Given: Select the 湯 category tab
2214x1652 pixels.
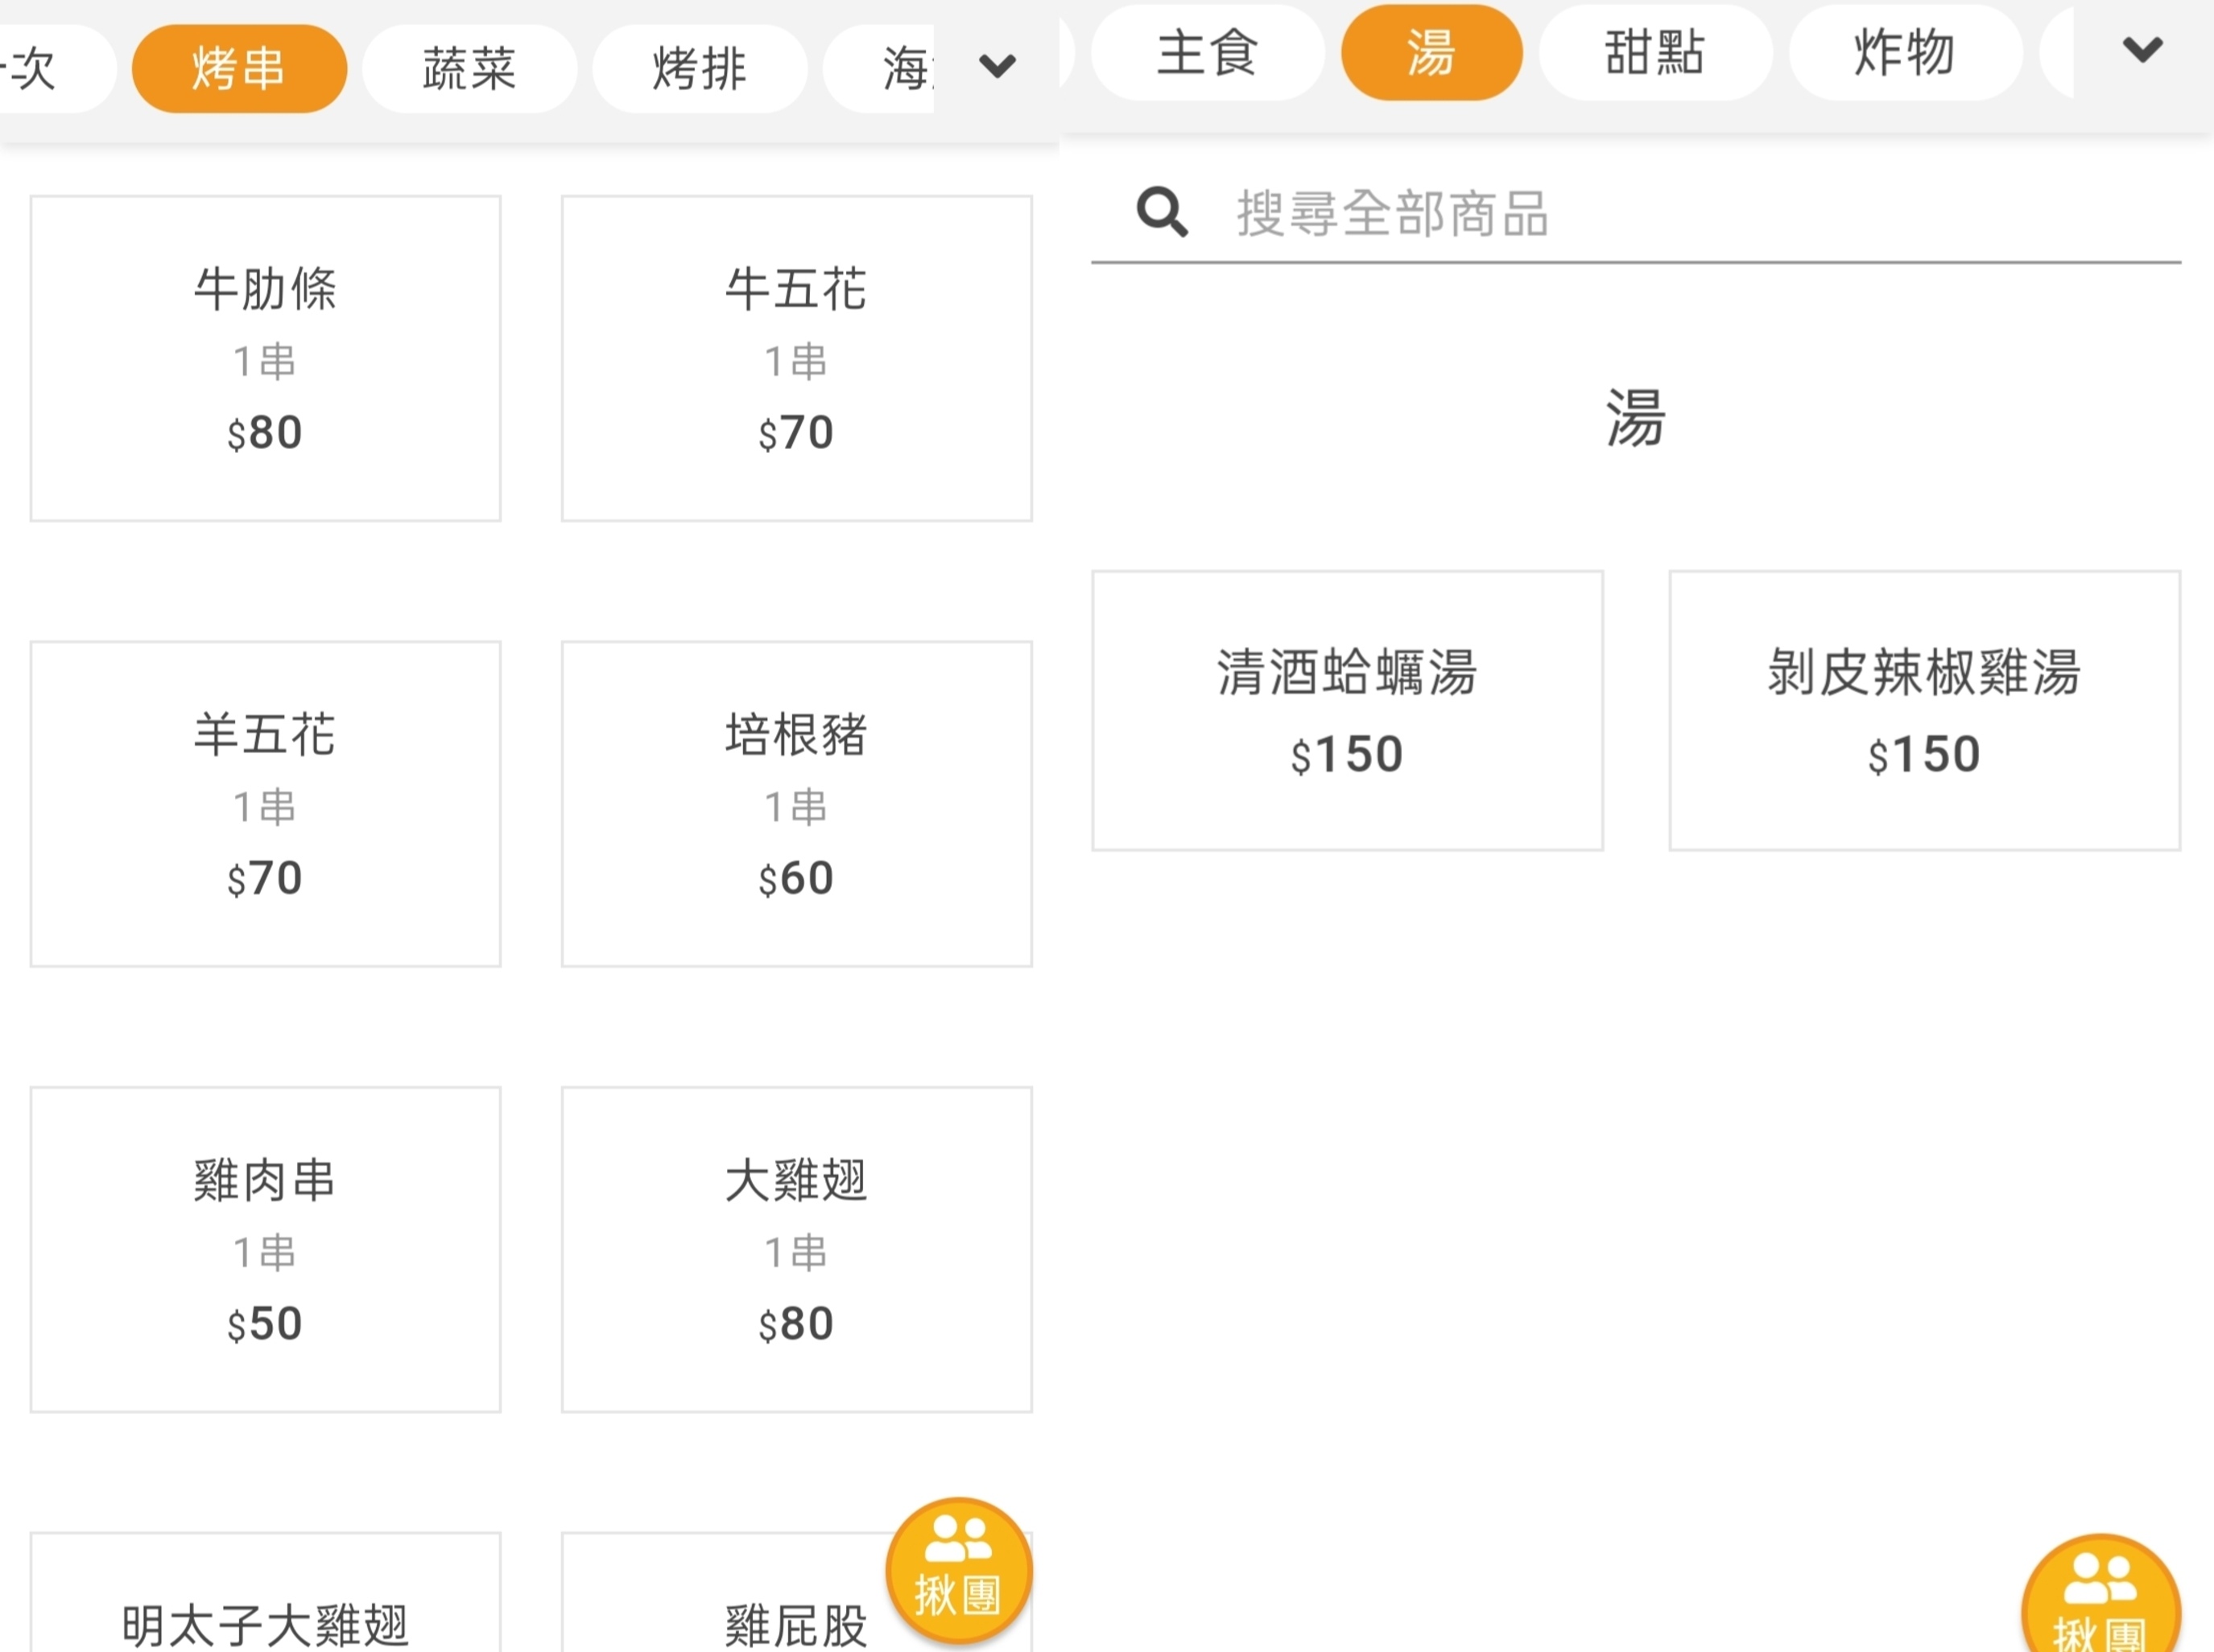Looking at the screenshot, I should pos(1431,52).
